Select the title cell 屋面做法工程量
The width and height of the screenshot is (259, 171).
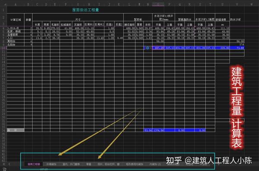pyautogui.click(x=85, y=10)
